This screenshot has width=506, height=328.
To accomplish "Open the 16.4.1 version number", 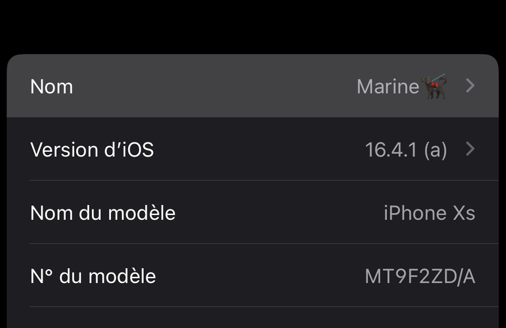I will (x=391, y=150).
